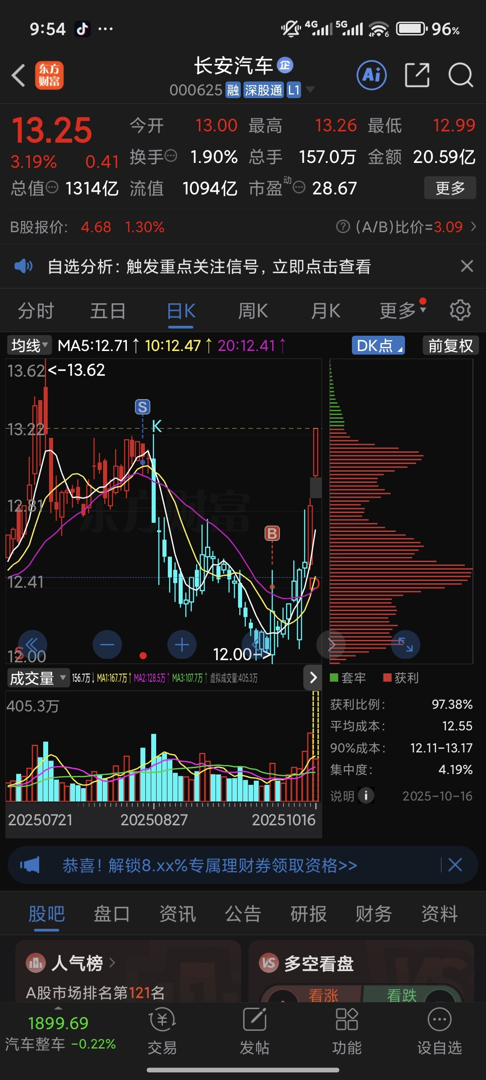486x1080 pixels.
Task: Select the 日K tab
Action: coord(181,311)
